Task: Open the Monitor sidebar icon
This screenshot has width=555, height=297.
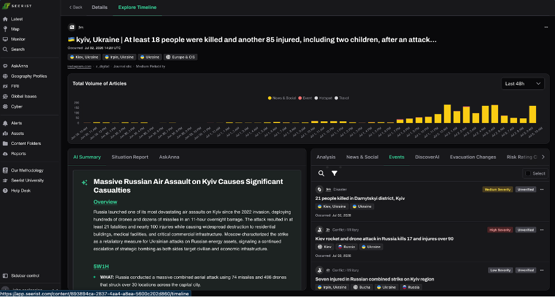Action: [x=5, y=39]
